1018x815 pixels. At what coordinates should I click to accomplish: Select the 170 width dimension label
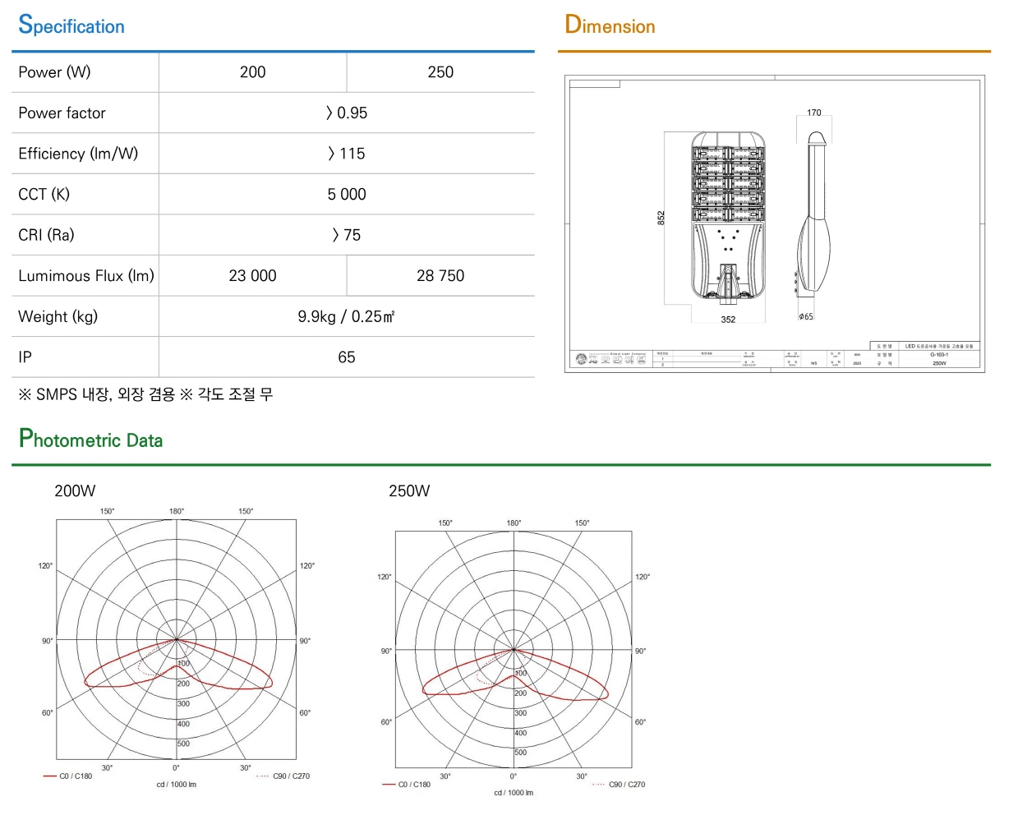click(x=813, y=113)
